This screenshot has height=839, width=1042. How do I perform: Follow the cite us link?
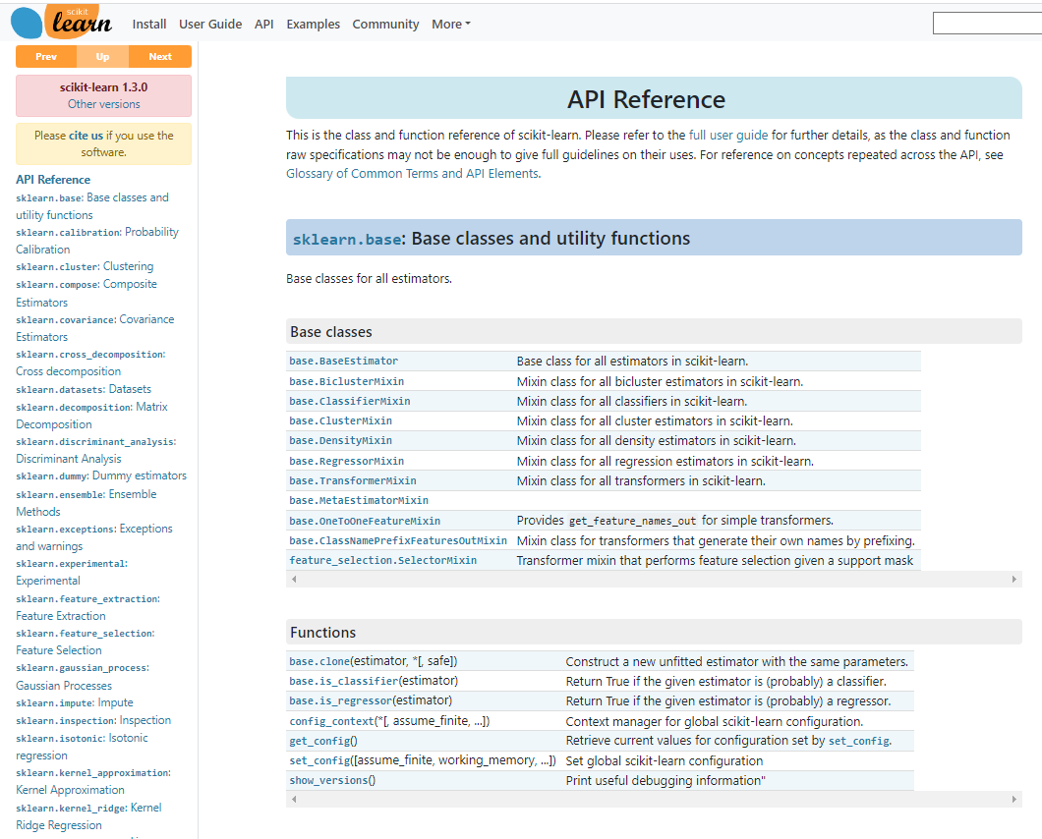86,136
